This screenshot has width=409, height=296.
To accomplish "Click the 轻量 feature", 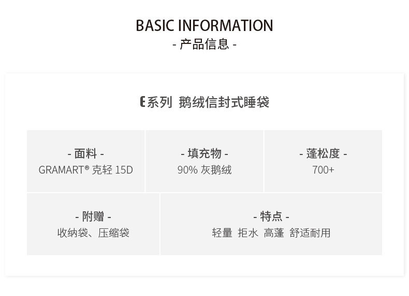I will (x=222, y=233).
